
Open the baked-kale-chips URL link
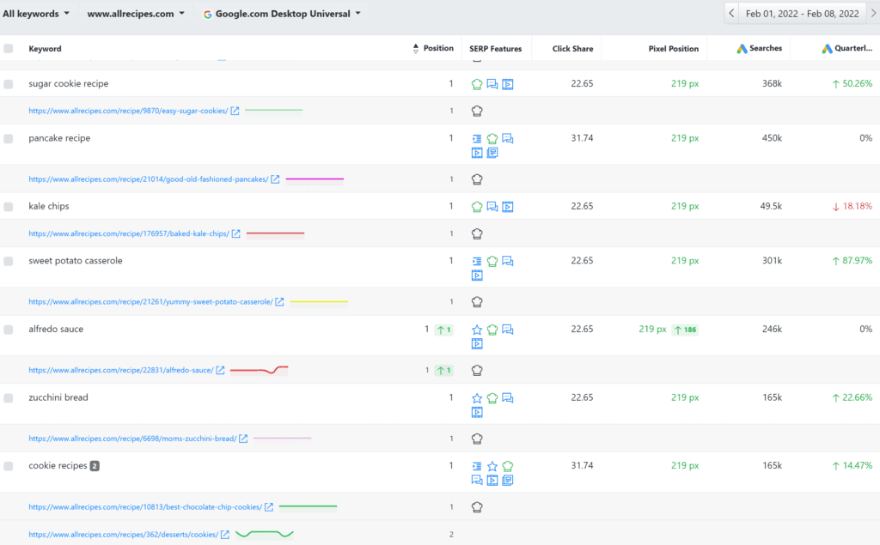(x=129, y=233)
